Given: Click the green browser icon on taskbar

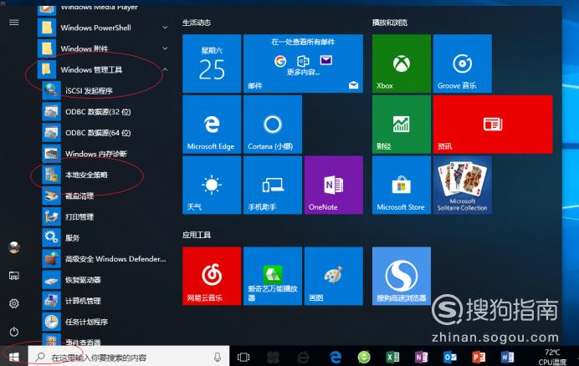Looking at the screenshot, I should point(364,357).
